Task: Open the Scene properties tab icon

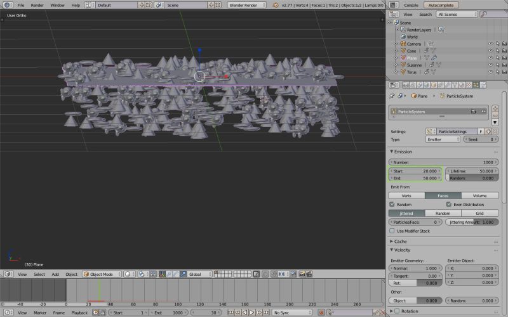Action: (420, 85)
